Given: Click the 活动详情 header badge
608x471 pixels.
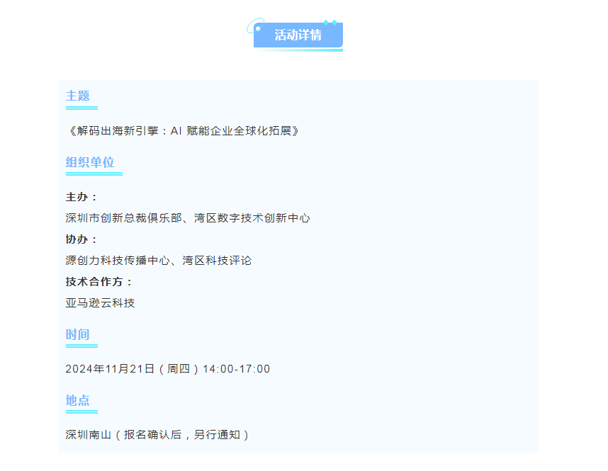Looking at the screenshot, I should (x=298, y=35).
